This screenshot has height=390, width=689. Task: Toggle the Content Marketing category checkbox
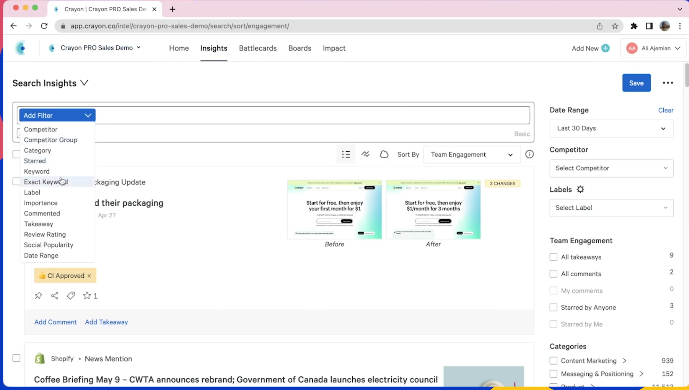pos(553,361)
